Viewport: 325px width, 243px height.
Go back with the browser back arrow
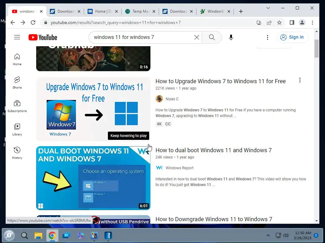(x=13, y=22)
